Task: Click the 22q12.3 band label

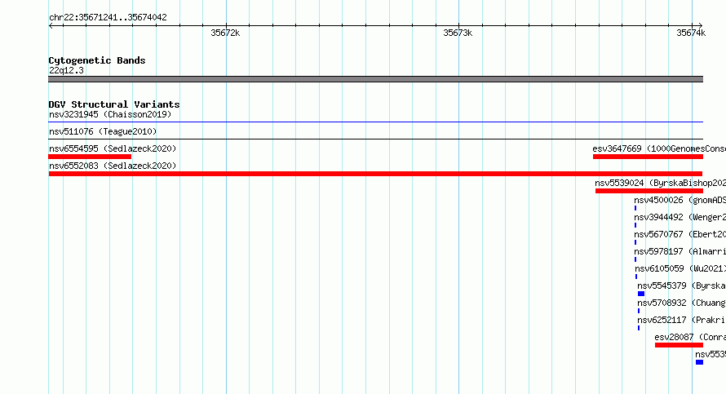Action: coord(66,70)
